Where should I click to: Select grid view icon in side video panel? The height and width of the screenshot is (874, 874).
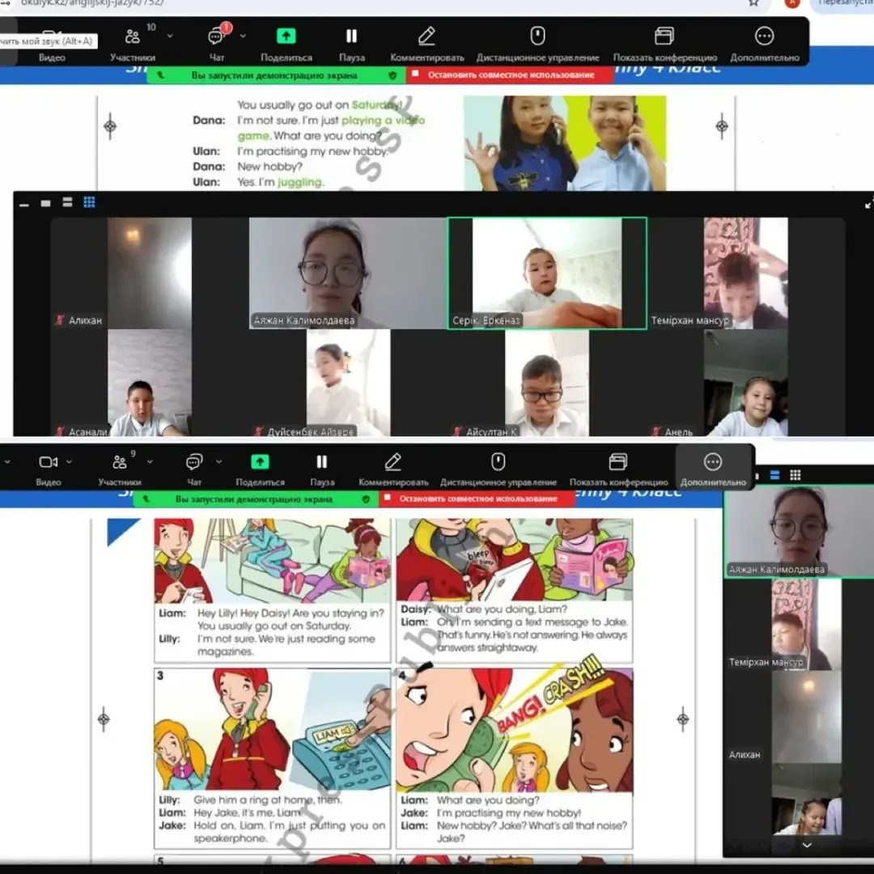796,476
